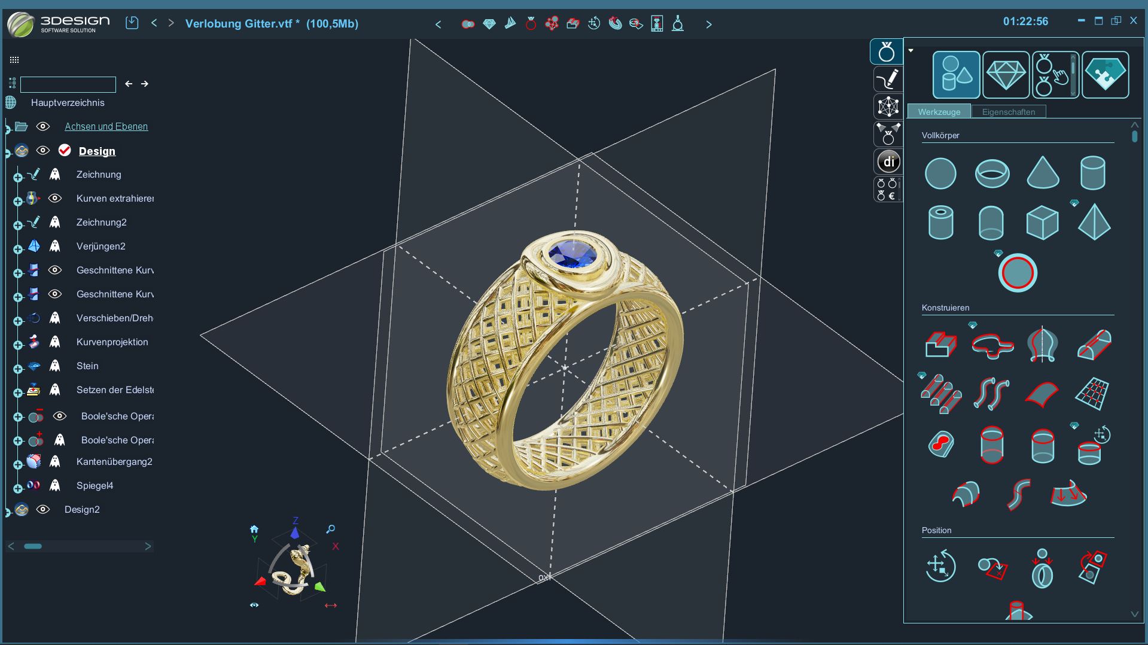This screenshot has height=645, width=1148.
Task: Toggle visibility of Design2
Action: point(42,509)
